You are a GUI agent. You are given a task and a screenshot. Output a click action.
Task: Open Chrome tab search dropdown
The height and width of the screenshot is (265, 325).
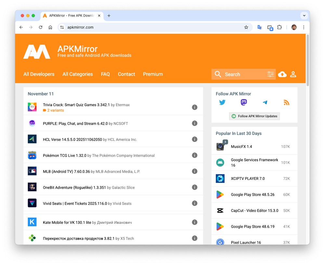pos(304,15)
